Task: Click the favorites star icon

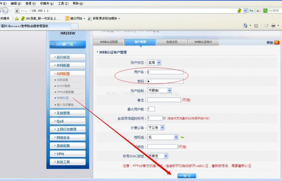Action: point(17,18)
